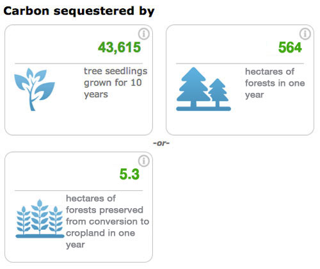Select the 5.3 green value

(x=129, y=174)
